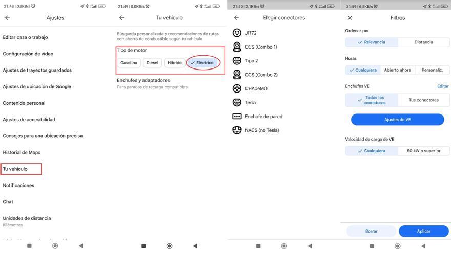Filter by 50 kW o superior
This screenshot has height=253, width=451.
pos(423,151)
